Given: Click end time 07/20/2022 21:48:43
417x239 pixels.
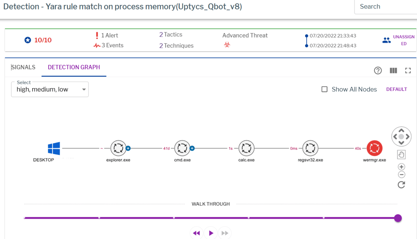Looking at the screenshot, I should [333, 45].
